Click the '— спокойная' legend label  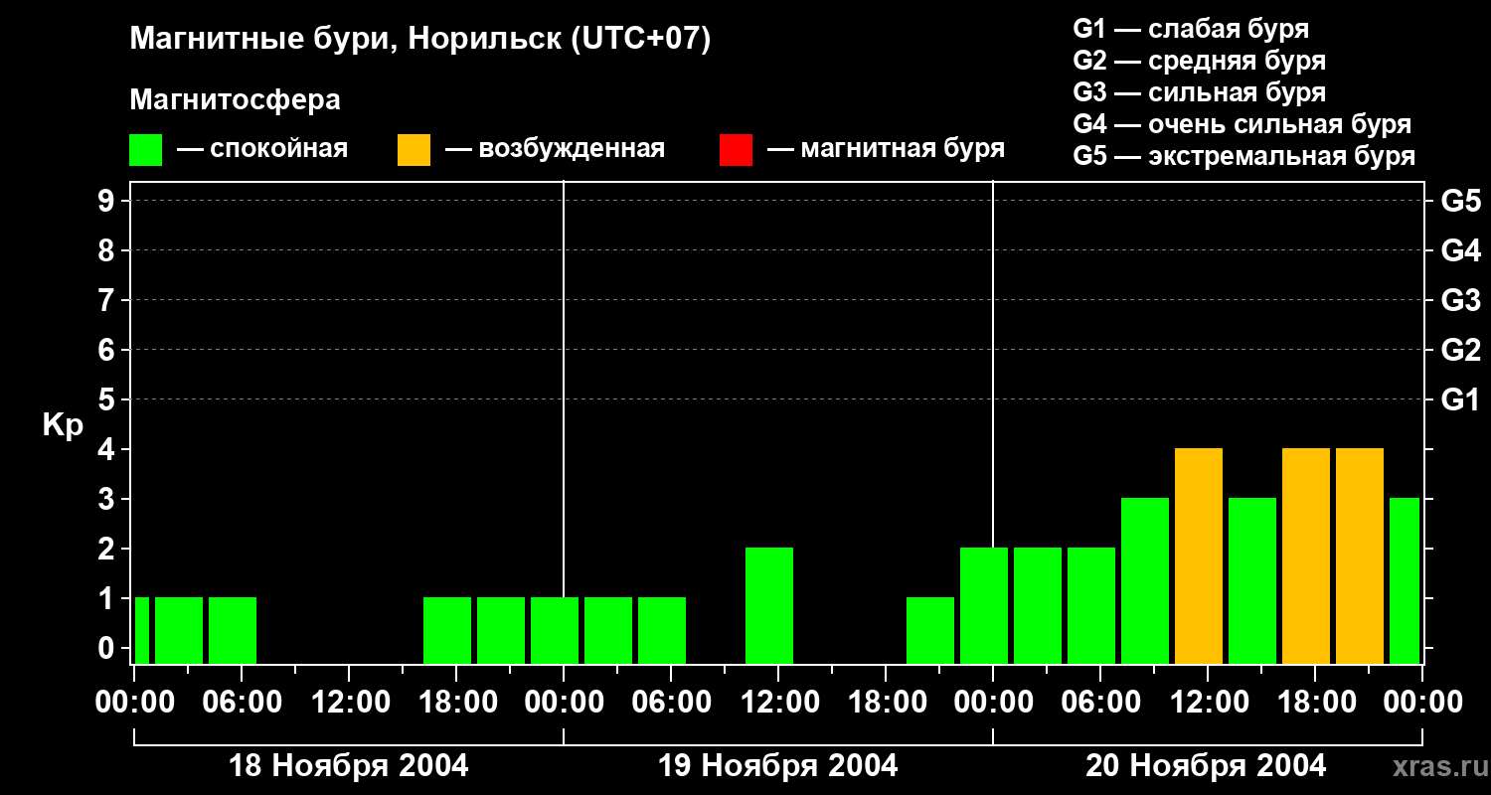point(262,149)
